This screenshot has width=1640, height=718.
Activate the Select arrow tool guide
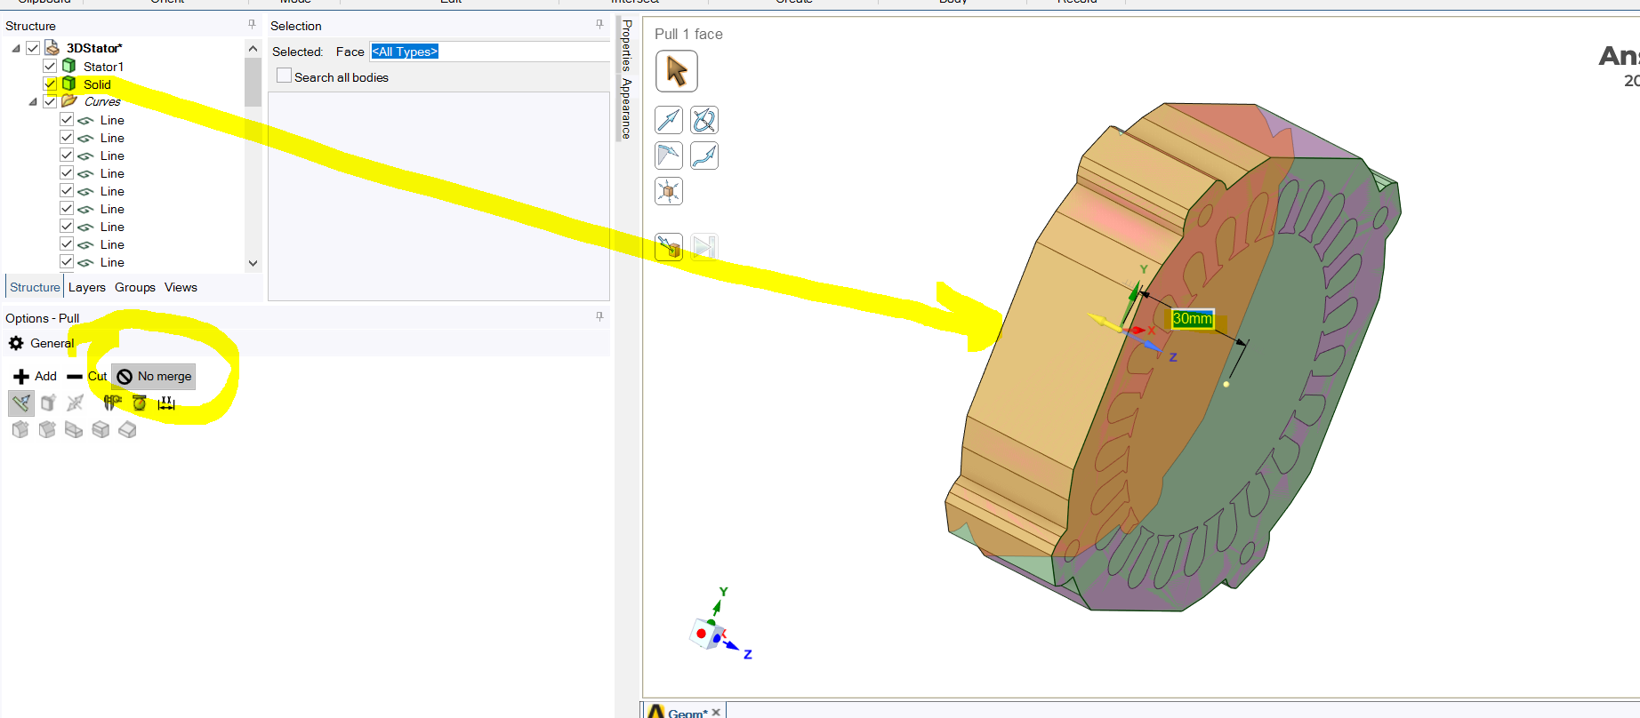tap(677, 71)
